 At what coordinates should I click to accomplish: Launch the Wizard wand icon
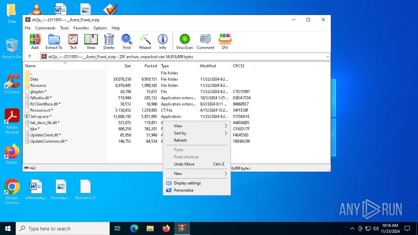click(145, 41)
